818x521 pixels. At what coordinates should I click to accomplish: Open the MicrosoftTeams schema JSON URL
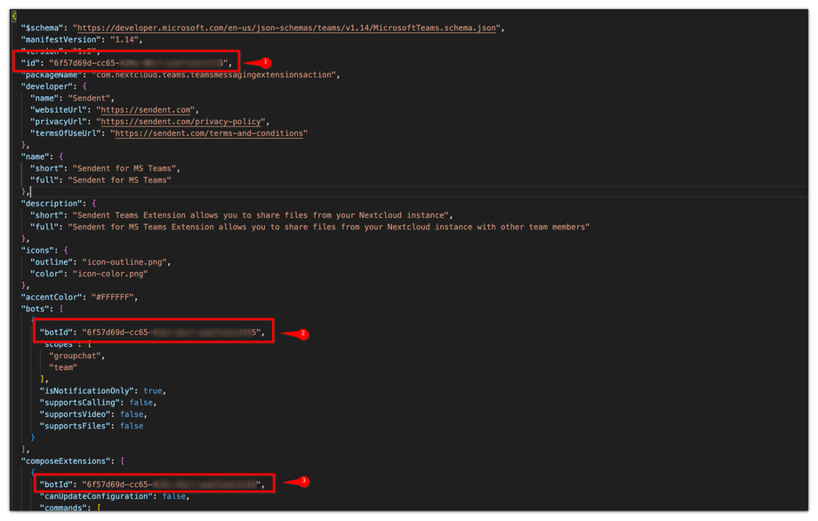tap(286, 28)
